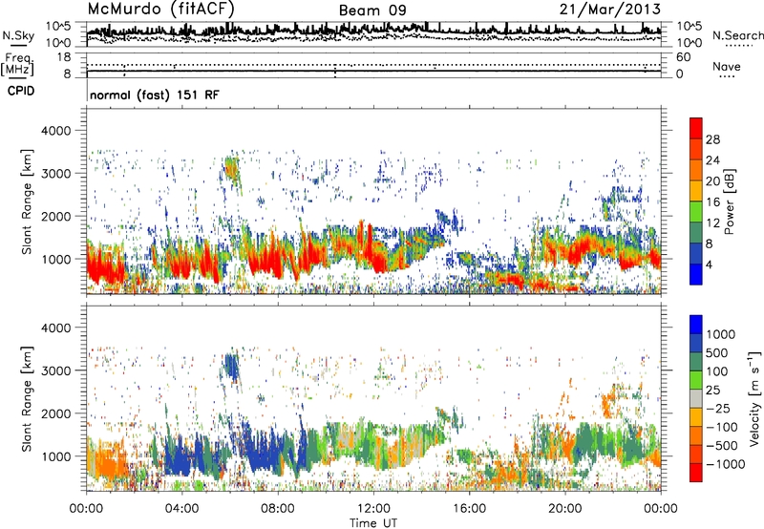Click the 'N.Search' legend label
Screen dimensions: 764x529
[737, 35]
